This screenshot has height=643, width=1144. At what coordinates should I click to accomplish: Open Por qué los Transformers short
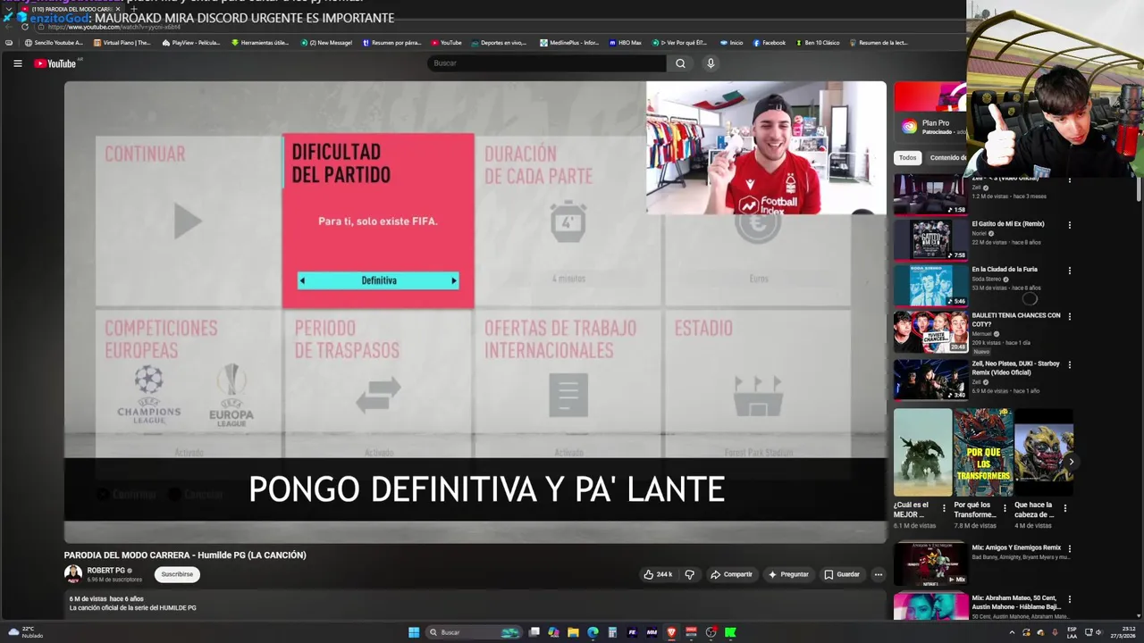point(983,453)
